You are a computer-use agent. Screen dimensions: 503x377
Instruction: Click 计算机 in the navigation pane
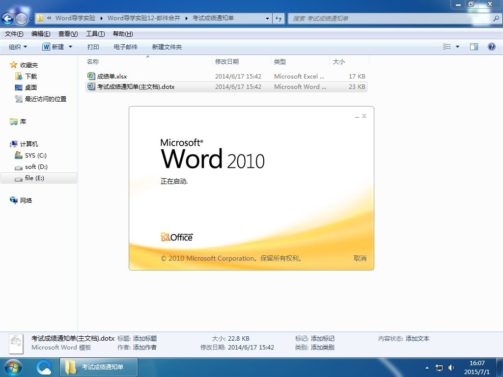coord(29,144)
